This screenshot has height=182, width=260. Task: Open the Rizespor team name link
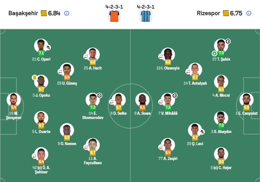[x=208, y=13]
